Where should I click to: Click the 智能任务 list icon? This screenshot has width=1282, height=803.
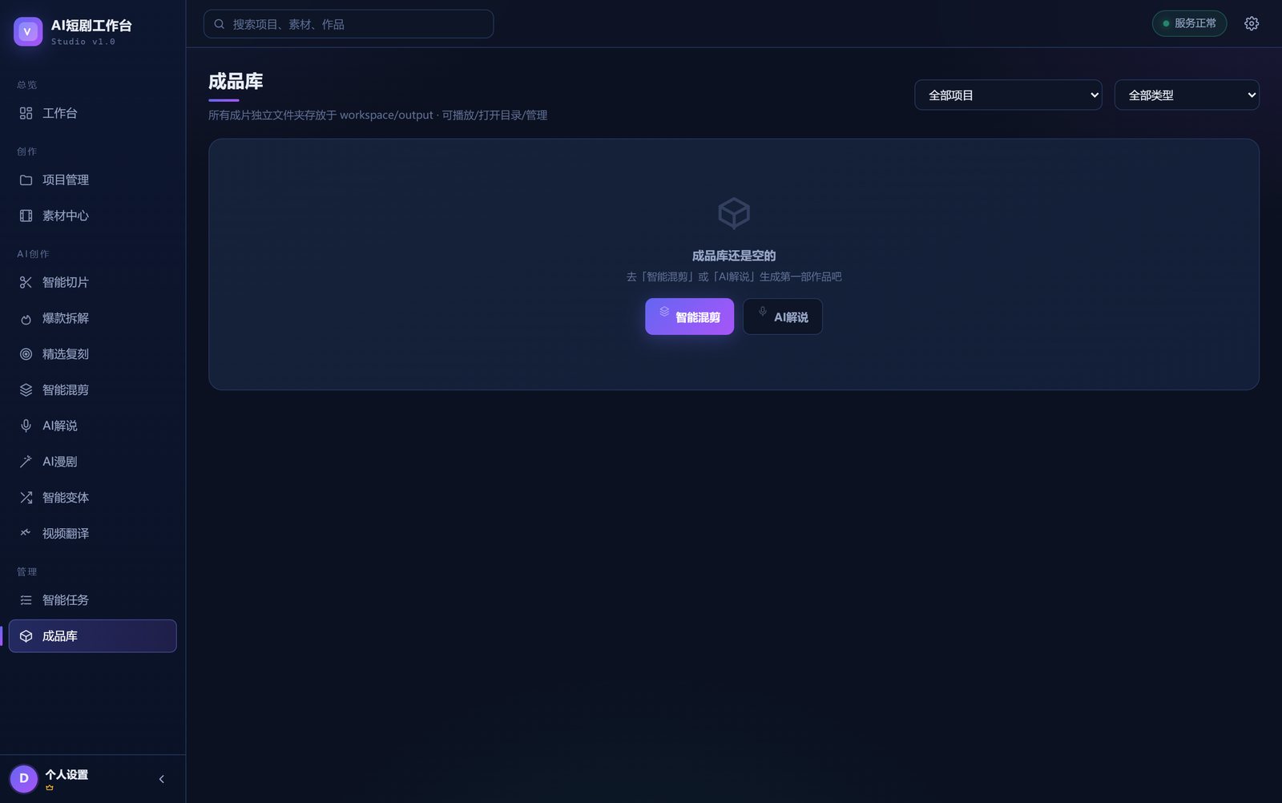[26, 600]
